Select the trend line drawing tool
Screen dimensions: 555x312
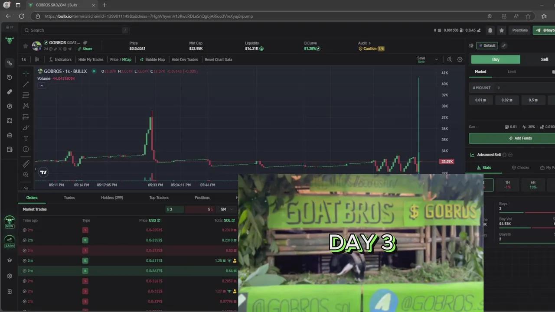pos(26,84)
